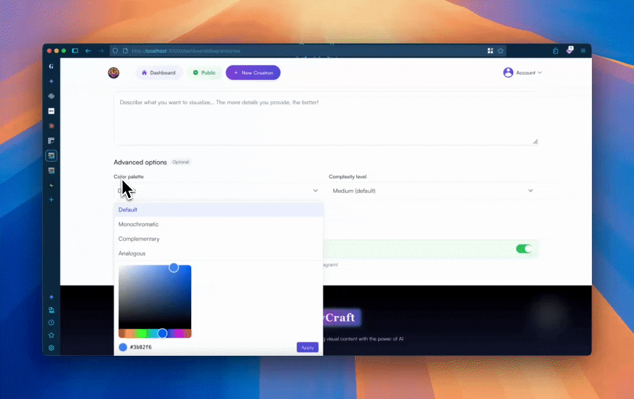Click the New Creation button
This screenshot has height=399, width=634.
click(x=253, y=73)
